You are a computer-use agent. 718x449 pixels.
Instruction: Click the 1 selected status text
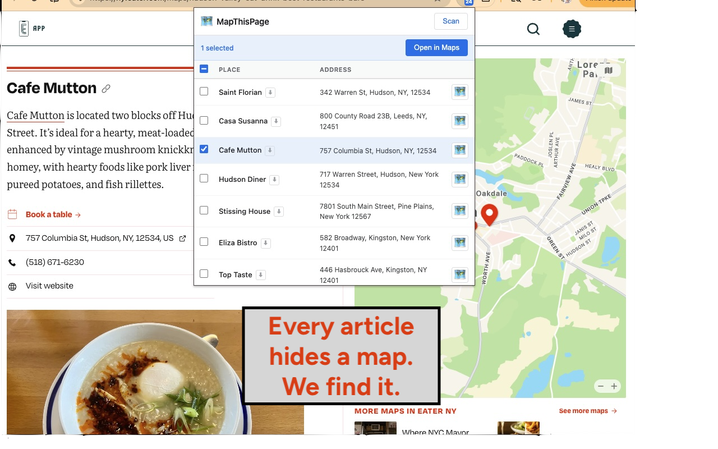click(217, 48)
